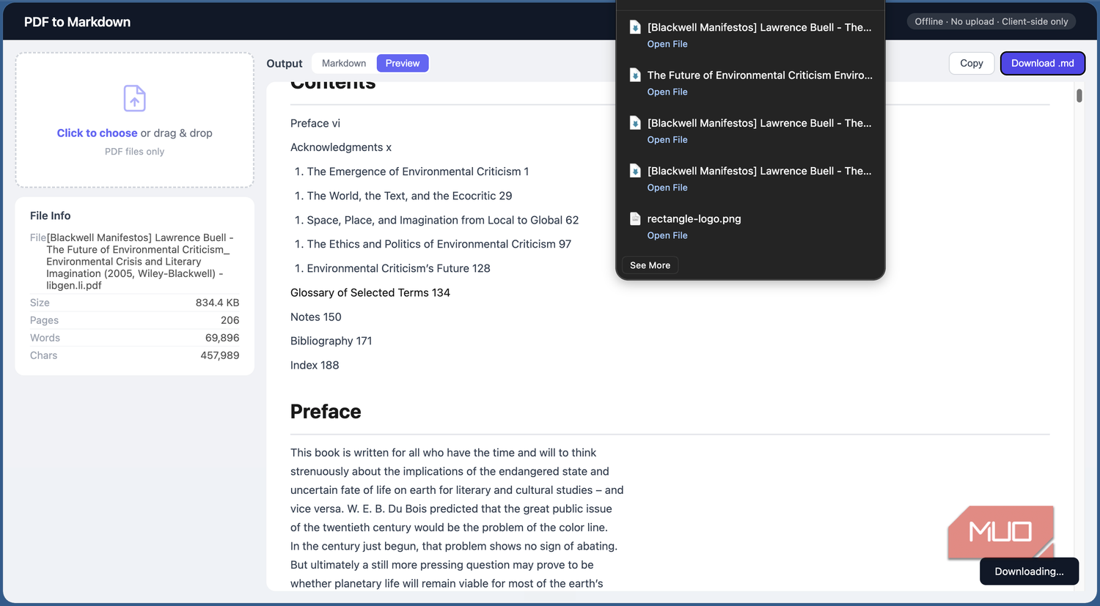Click the 'Acknowledgments x' contents line
Viewport: 1100px width, 606px height.
(341, 147)
